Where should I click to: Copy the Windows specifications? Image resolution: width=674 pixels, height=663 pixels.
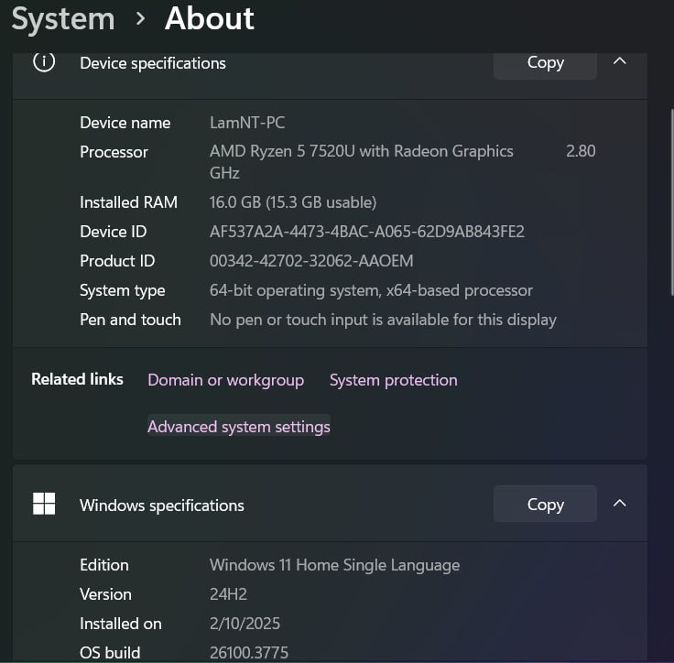pos(545,504)
